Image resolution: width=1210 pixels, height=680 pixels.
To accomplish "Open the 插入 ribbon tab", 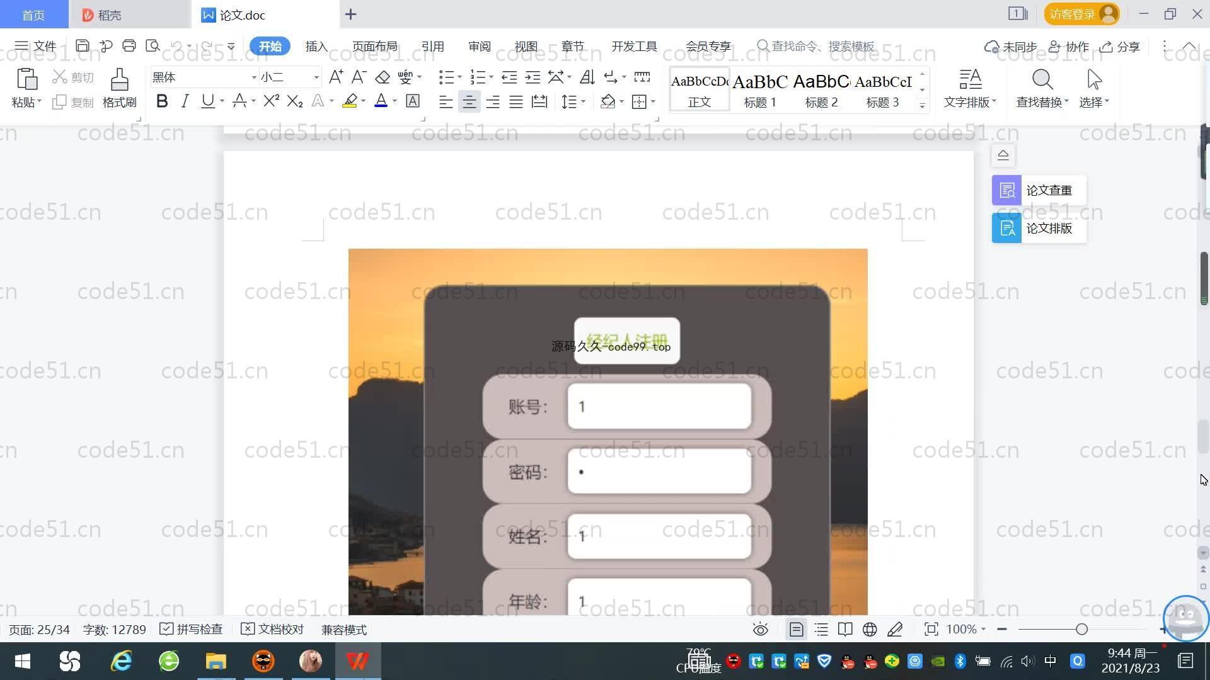I will point(316,47).
